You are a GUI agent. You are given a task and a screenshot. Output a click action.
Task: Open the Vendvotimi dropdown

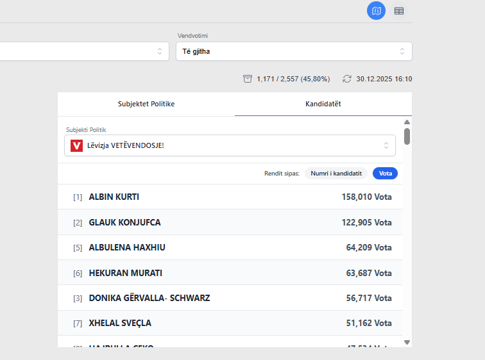(x=294, y=51)
